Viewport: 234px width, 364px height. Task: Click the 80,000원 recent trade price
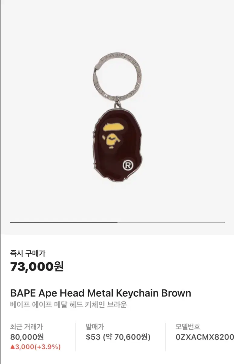(x=27, y=337)
